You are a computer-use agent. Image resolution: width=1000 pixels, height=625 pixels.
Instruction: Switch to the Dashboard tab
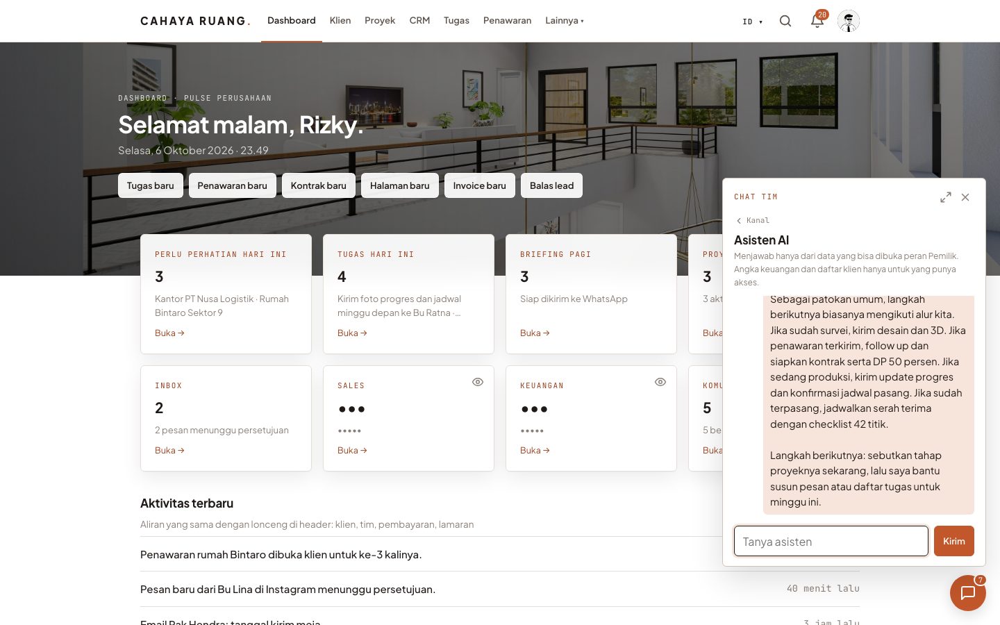[x=292, y=21]
